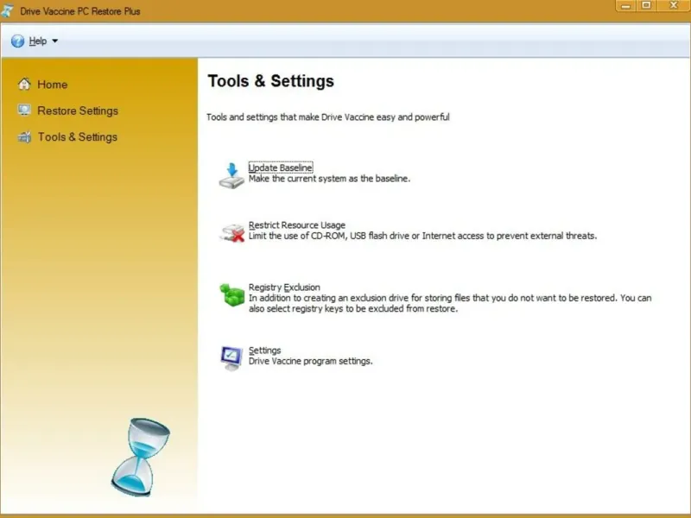Click the Tools & Settings toolbox icon
691x518 pixels.
point(24,137)
